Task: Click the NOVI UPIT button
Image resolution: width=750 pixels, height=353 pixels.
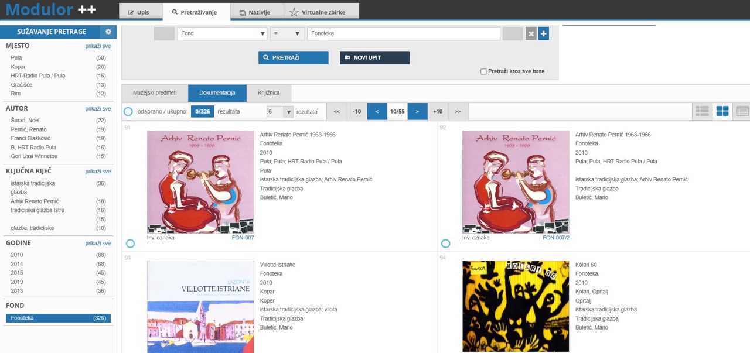Action: (374, 58)
